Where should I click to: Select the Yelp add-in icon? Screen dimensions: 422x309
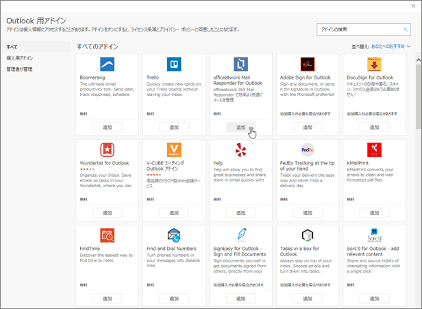coord(240,149)
